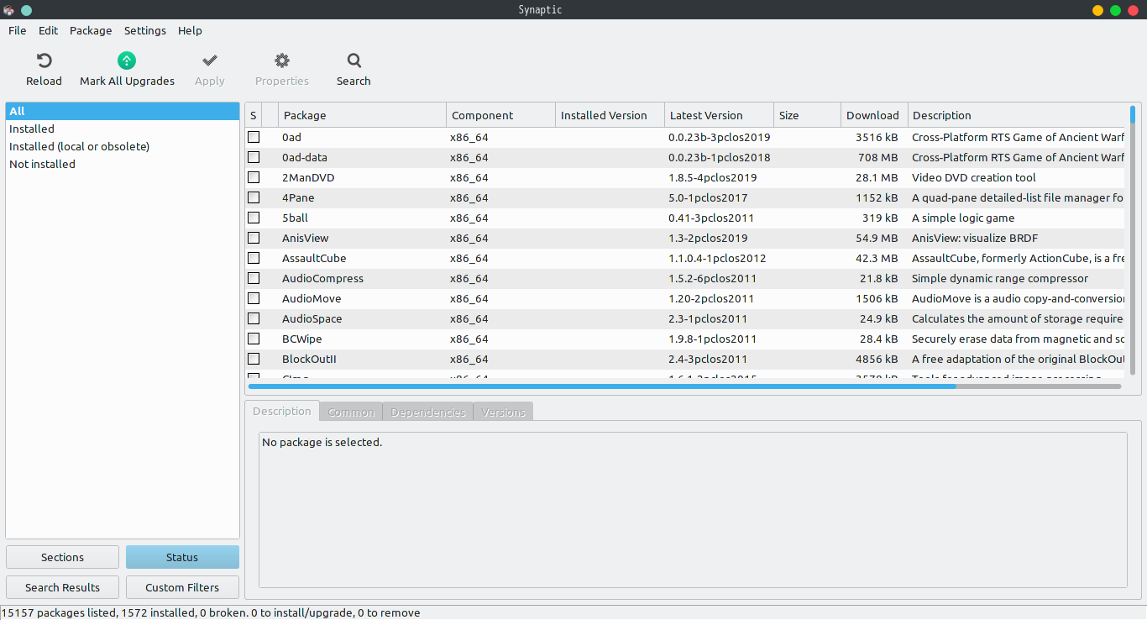Sort by the S status column header

point(254,115)
